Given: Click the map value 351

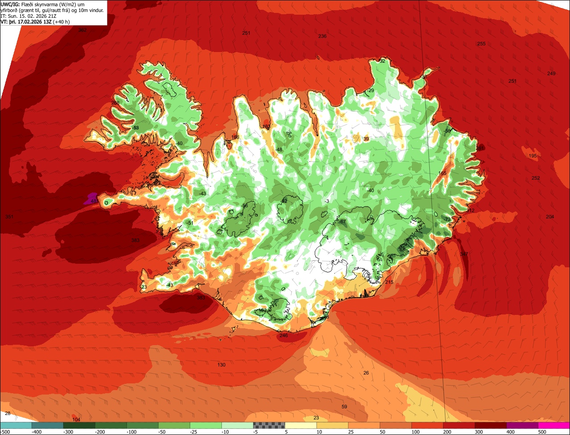Looking at the screenshot, I should click(9, 217).
